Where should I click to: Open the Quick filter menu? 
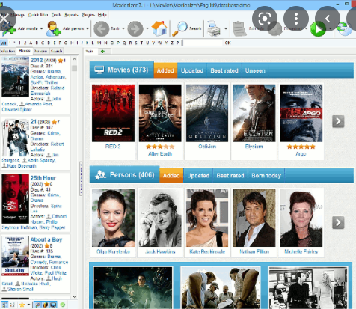point(38,15)
